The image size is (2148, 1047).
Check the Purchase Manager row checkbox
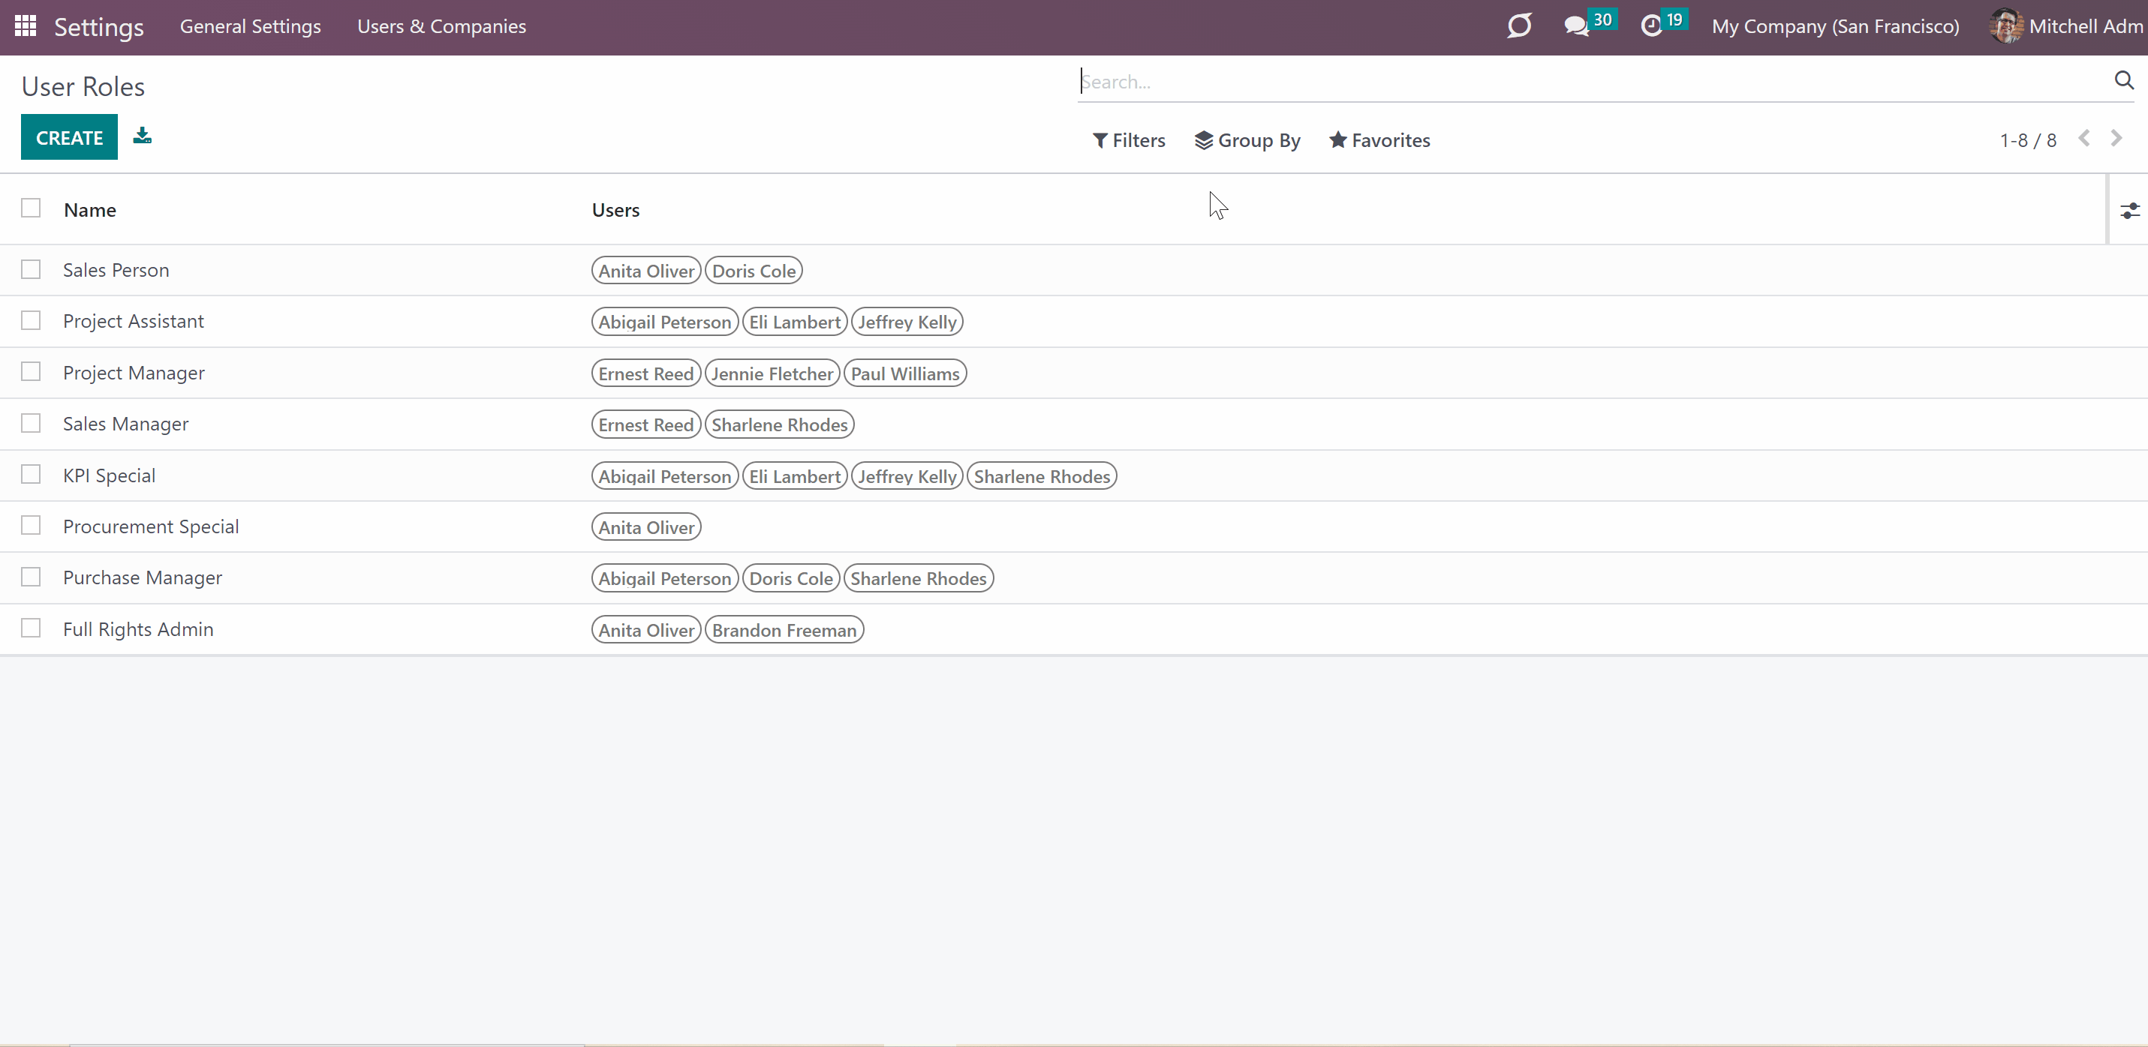coord(31,577)
